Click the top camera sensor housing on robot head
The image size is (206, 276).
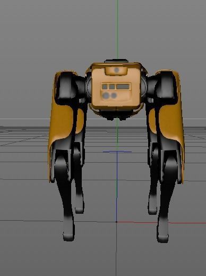[116, 71]
